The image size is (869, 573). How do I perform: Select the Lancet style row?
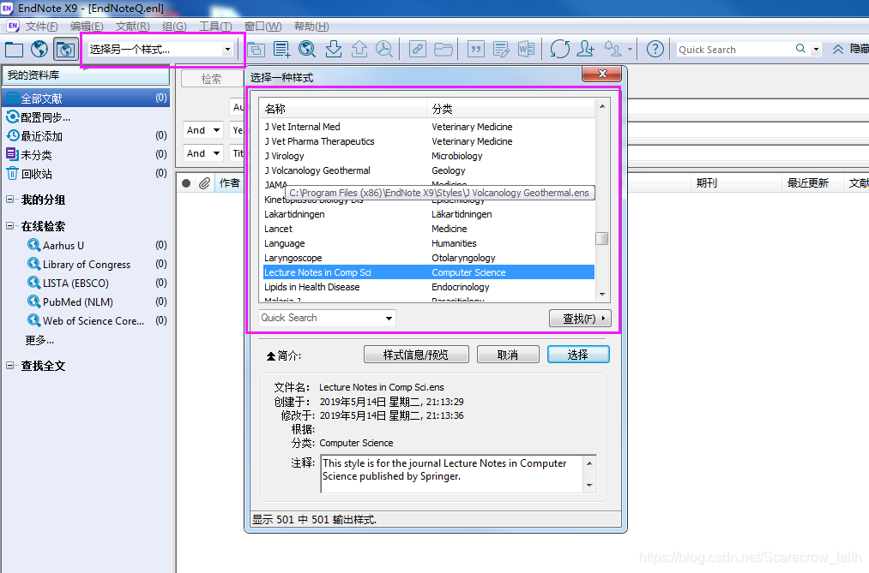tap(428, 229)
